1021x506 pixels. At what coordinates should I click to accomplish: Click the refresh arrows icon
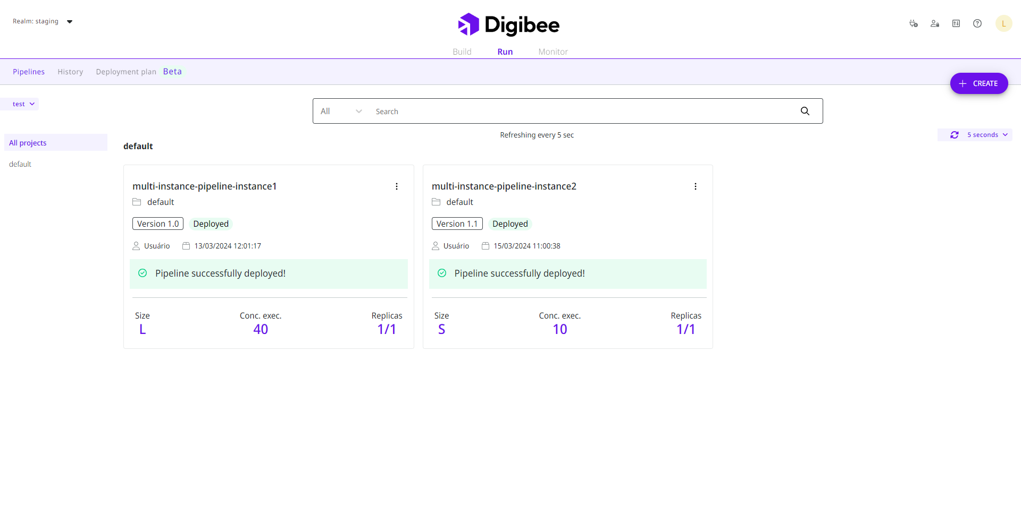point(954,135)
